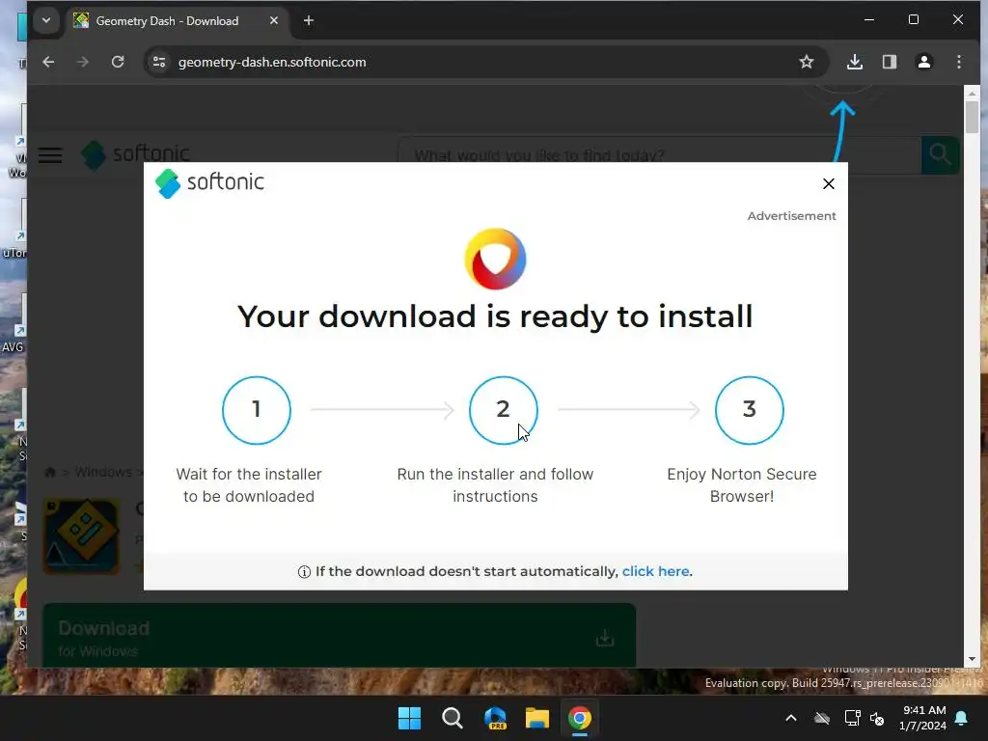This screenshot has height=741, width=988.
Task: Click the Geometry Dash app thumbnail
Action: (x=81, y=536)
